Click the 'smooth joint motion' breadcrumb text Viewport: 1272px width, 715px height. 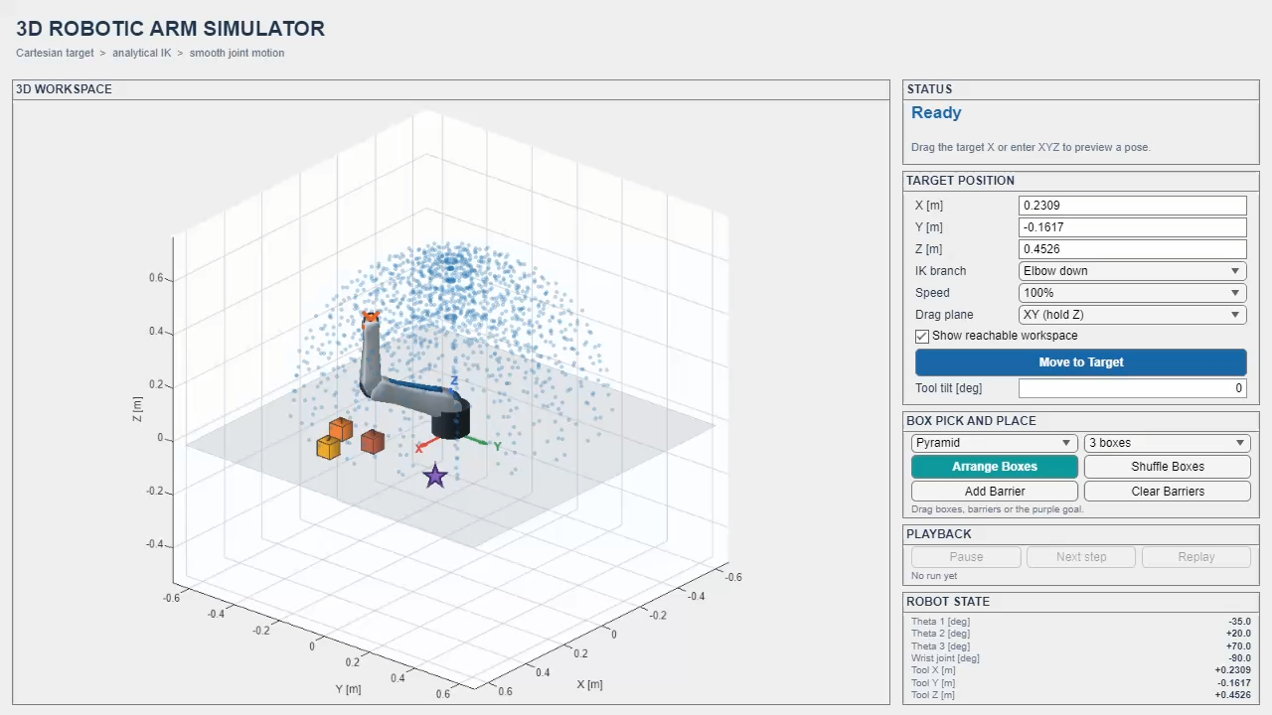(x=237, y=53)
